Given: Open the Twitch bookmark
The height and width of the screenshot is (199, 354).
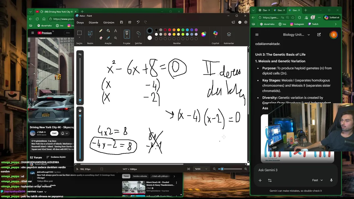Looking at the screenshot, I should [x=313, y=24].
